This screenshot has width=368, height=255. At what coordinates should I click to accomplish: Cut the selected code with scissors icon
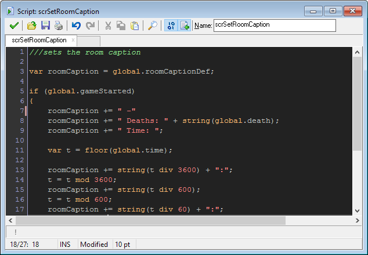pyautogui.click(x=108, y=25)
